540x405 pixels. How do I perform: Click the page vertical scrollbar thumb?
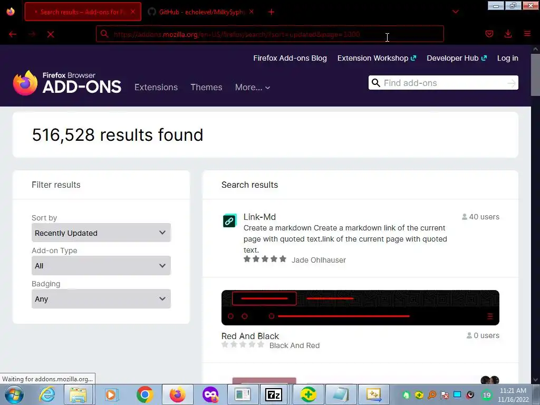[x=535, y=75]
